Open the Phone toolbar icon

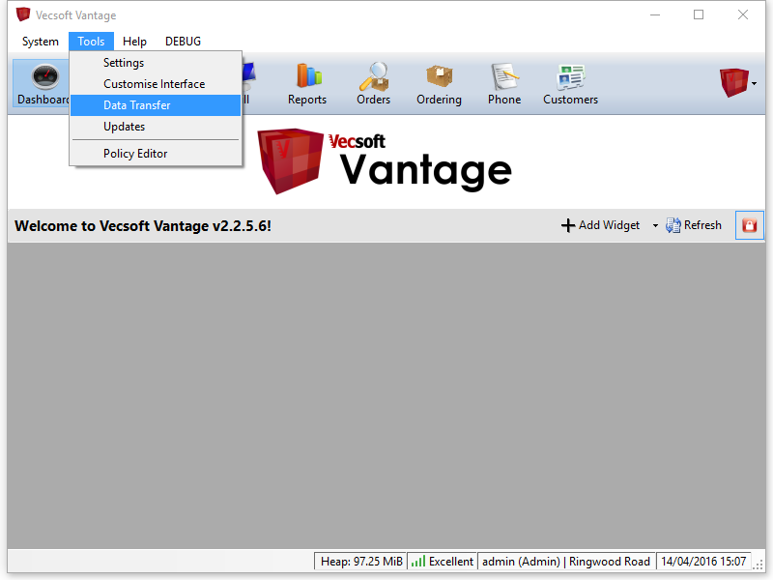click(x=504, y=83)
